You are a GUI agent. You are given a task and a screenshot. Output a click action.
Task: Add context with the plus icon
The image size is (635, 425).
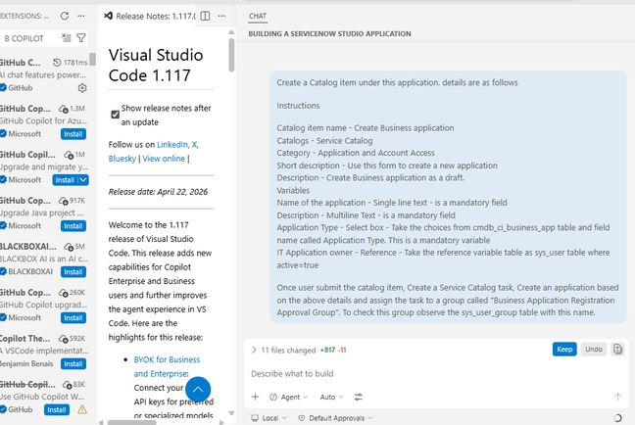click(256, 397)
